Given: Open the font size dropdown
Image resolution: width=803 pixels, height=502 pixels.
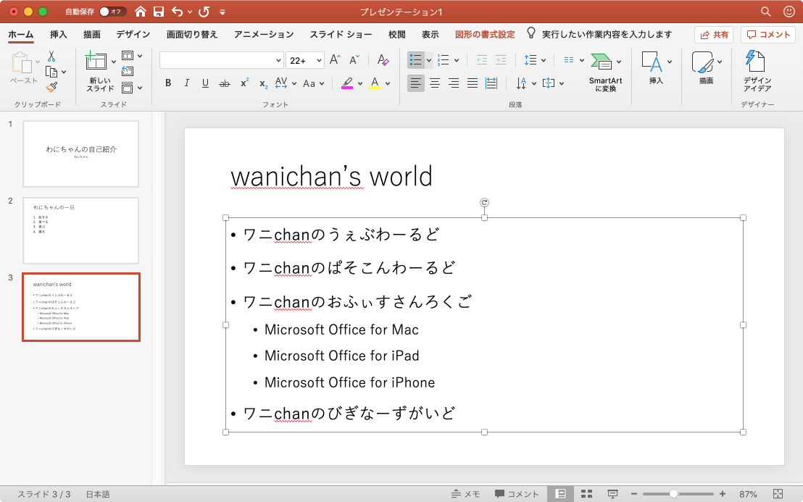Looking at the screenshot, I should click(318, 60).
